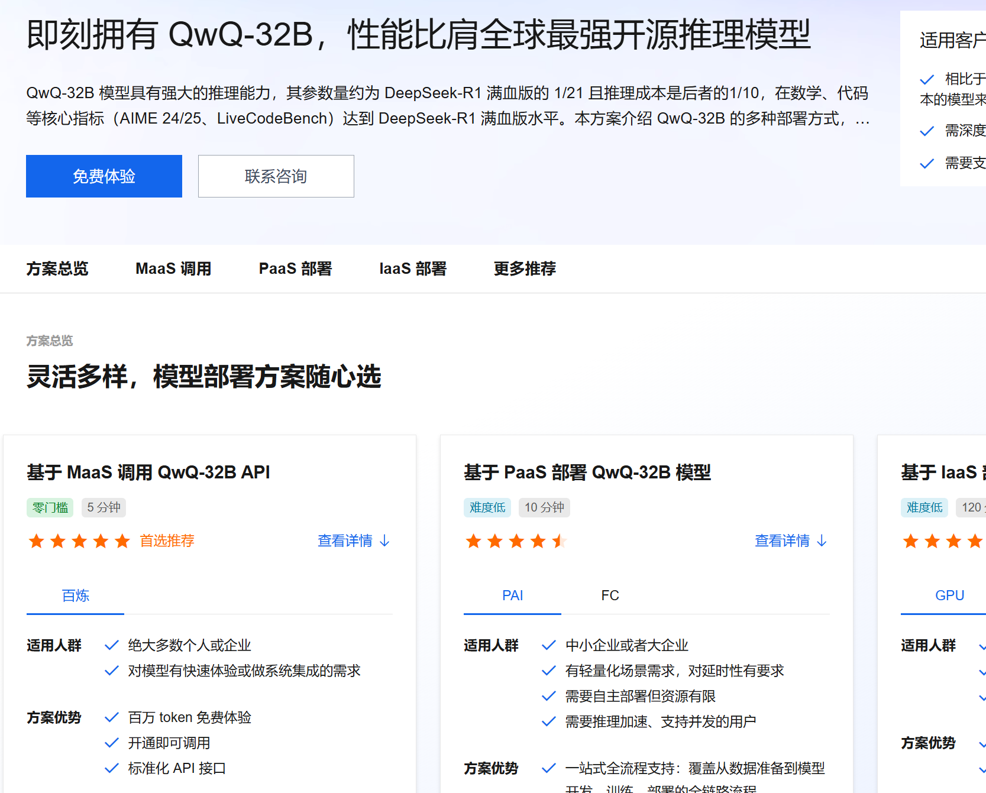Go to the MaaS 调用 tab
The height and width of the screenshot is (793, 986).
tap(173, 268)
